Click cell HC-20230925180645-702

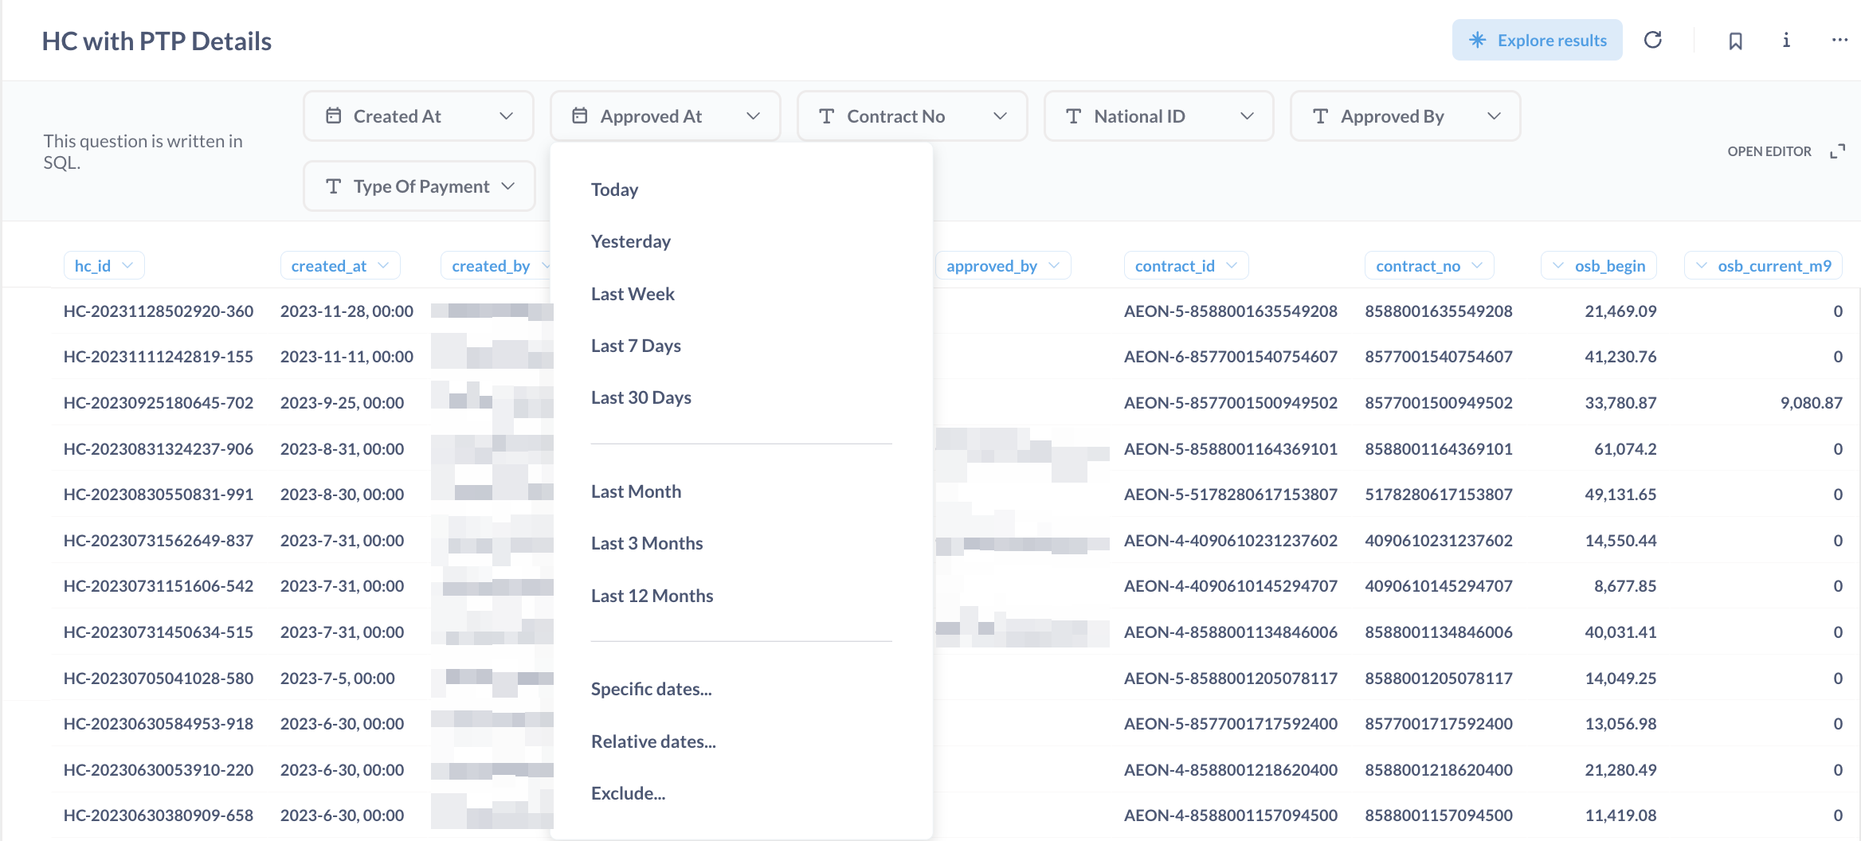[159, 403]
